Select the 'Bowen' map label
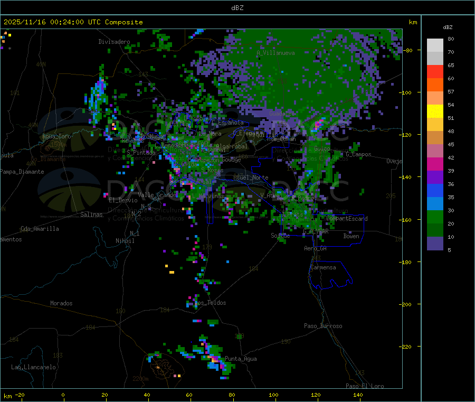 pos(351,236)
